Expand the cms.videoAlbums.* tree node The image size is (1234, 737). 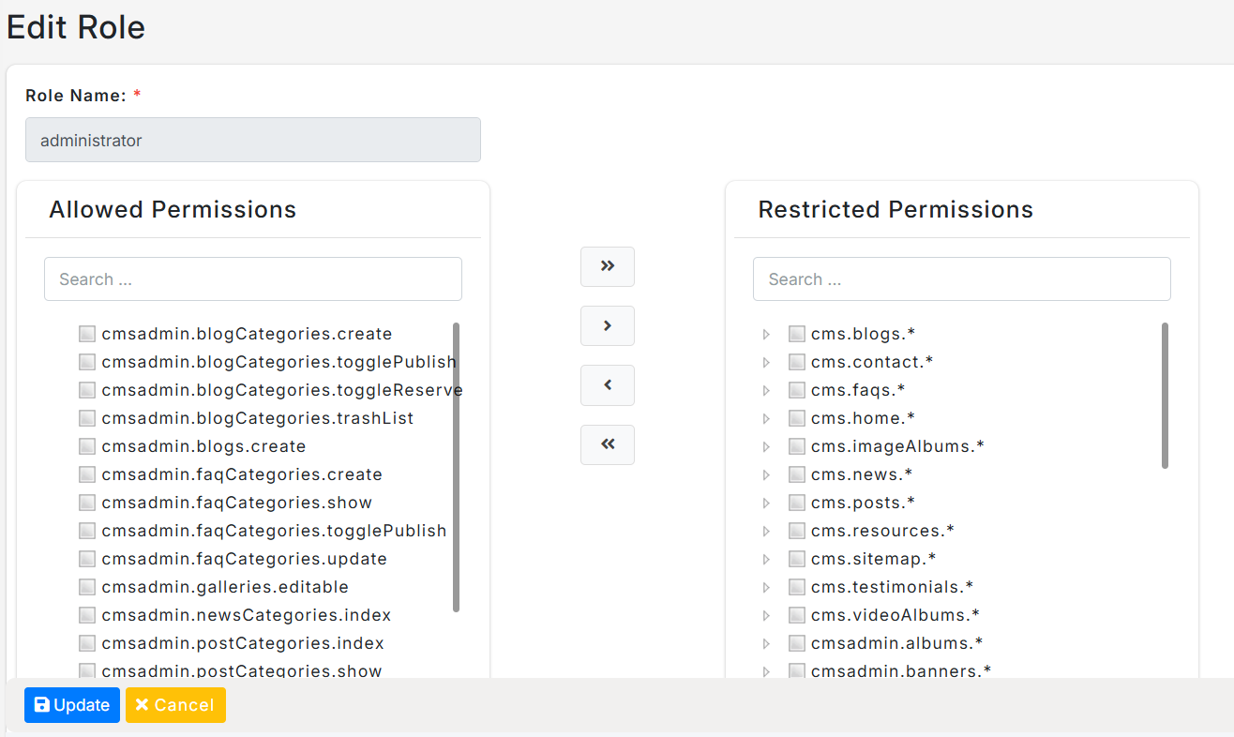pyautogui.click(x=766, y=615)
